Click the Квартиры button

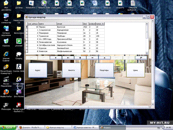(x=104, y=70)
